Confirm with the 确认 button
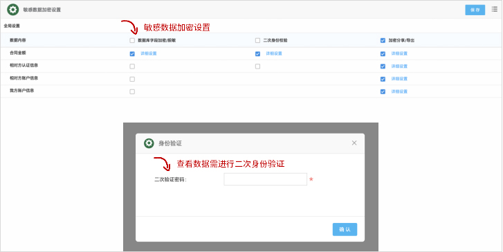This screenshot has width=503, height=252. tap(345, 230)
